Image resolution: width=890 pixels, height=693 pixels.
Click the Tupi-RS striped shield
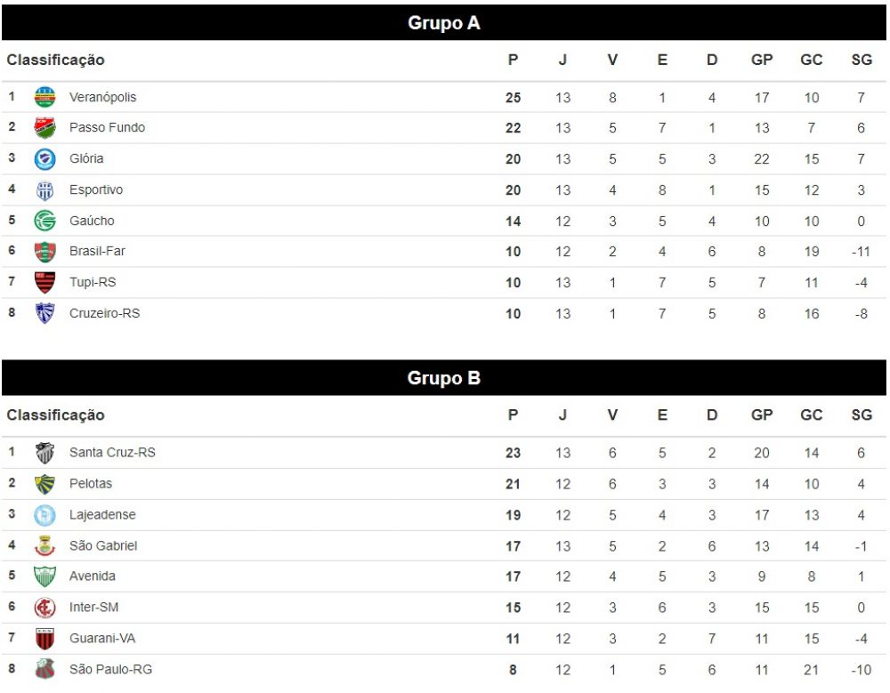coord(44,282)
